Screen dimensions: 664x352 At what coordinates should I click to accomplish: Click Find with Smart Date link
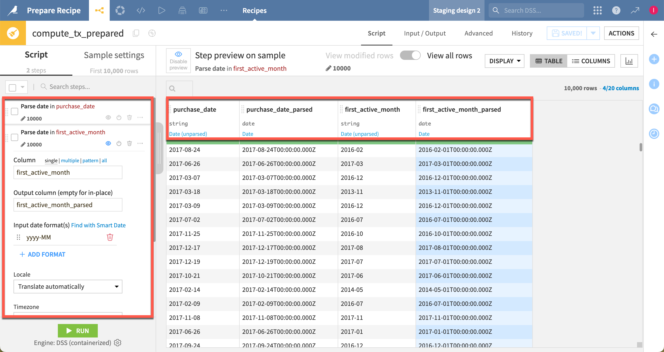click(x=98, y=225)
